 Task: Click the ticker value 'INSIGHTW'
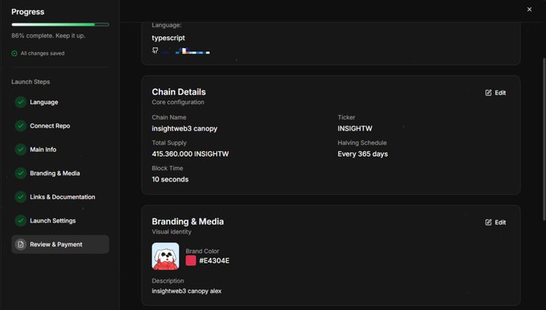pos(355,128)
